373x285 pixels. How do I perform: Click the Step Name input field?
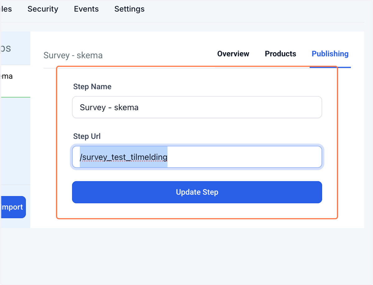pos(197,107)
